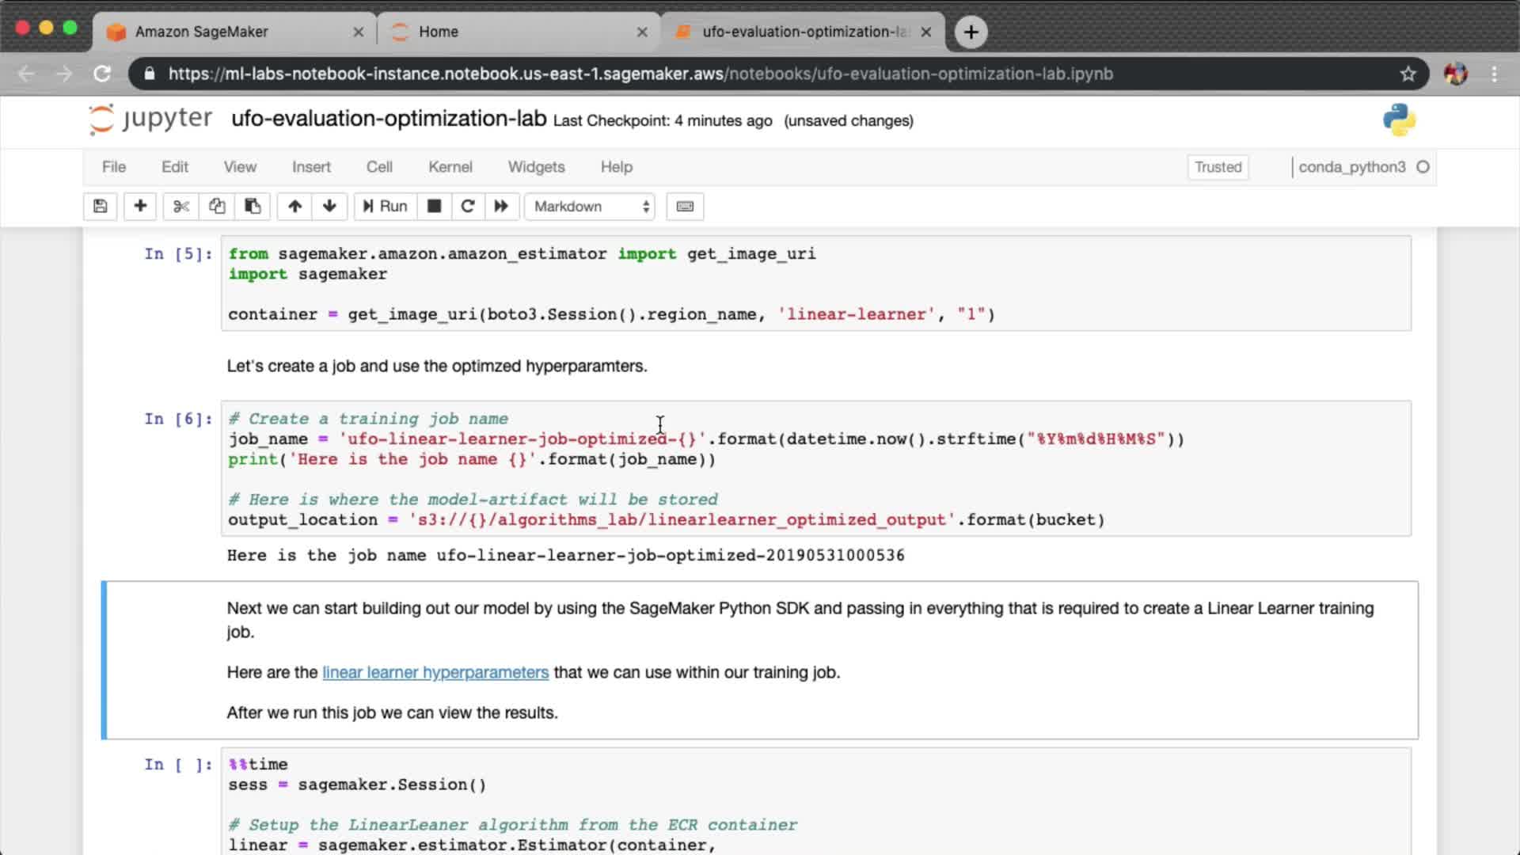Image resolution: width=1520 pixels, height=855 pixels.
Task: Interrupt the kernel with stop icon
Action: pos(434,207)
